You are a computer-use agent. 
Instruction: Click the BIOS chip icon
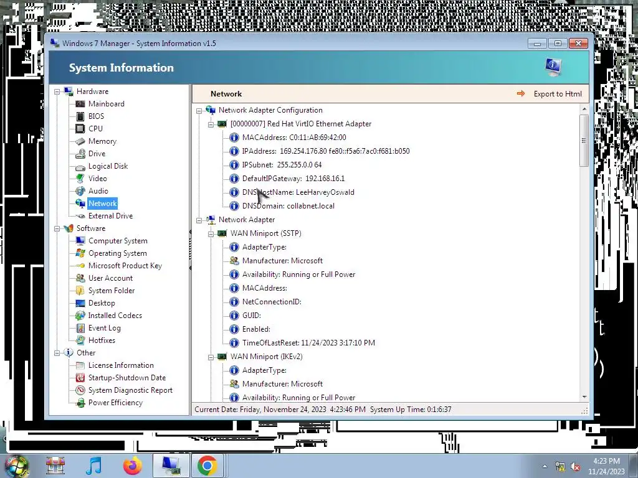[80, 116]
